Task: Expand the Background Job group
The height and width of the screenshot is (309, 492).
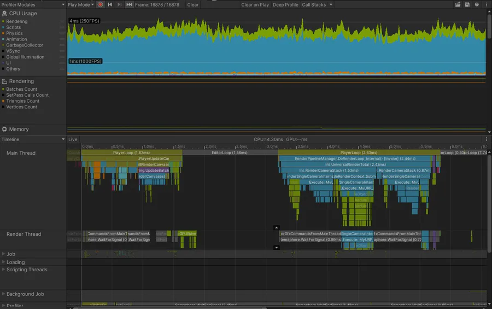Action: 3,294
